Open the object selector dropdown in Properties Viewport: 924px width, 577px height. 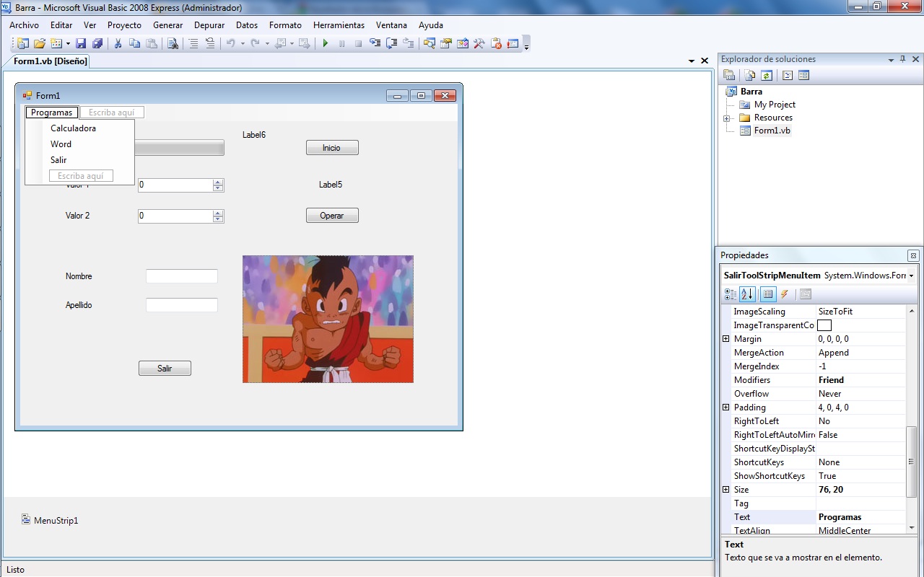click(x=912, y=276)
